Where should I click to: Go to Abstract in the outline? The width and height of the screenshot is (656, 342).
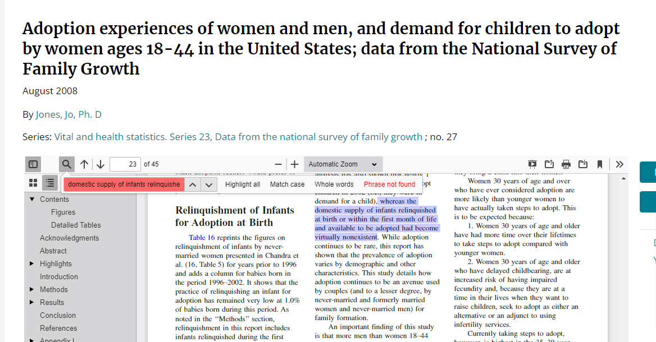pyautogui.click(x=53, y=251)
